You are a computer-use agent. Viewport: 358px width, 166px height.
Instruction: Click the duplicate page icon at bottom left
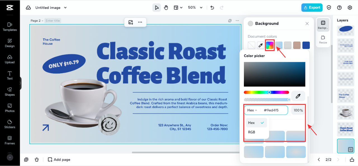click(26, 160)
